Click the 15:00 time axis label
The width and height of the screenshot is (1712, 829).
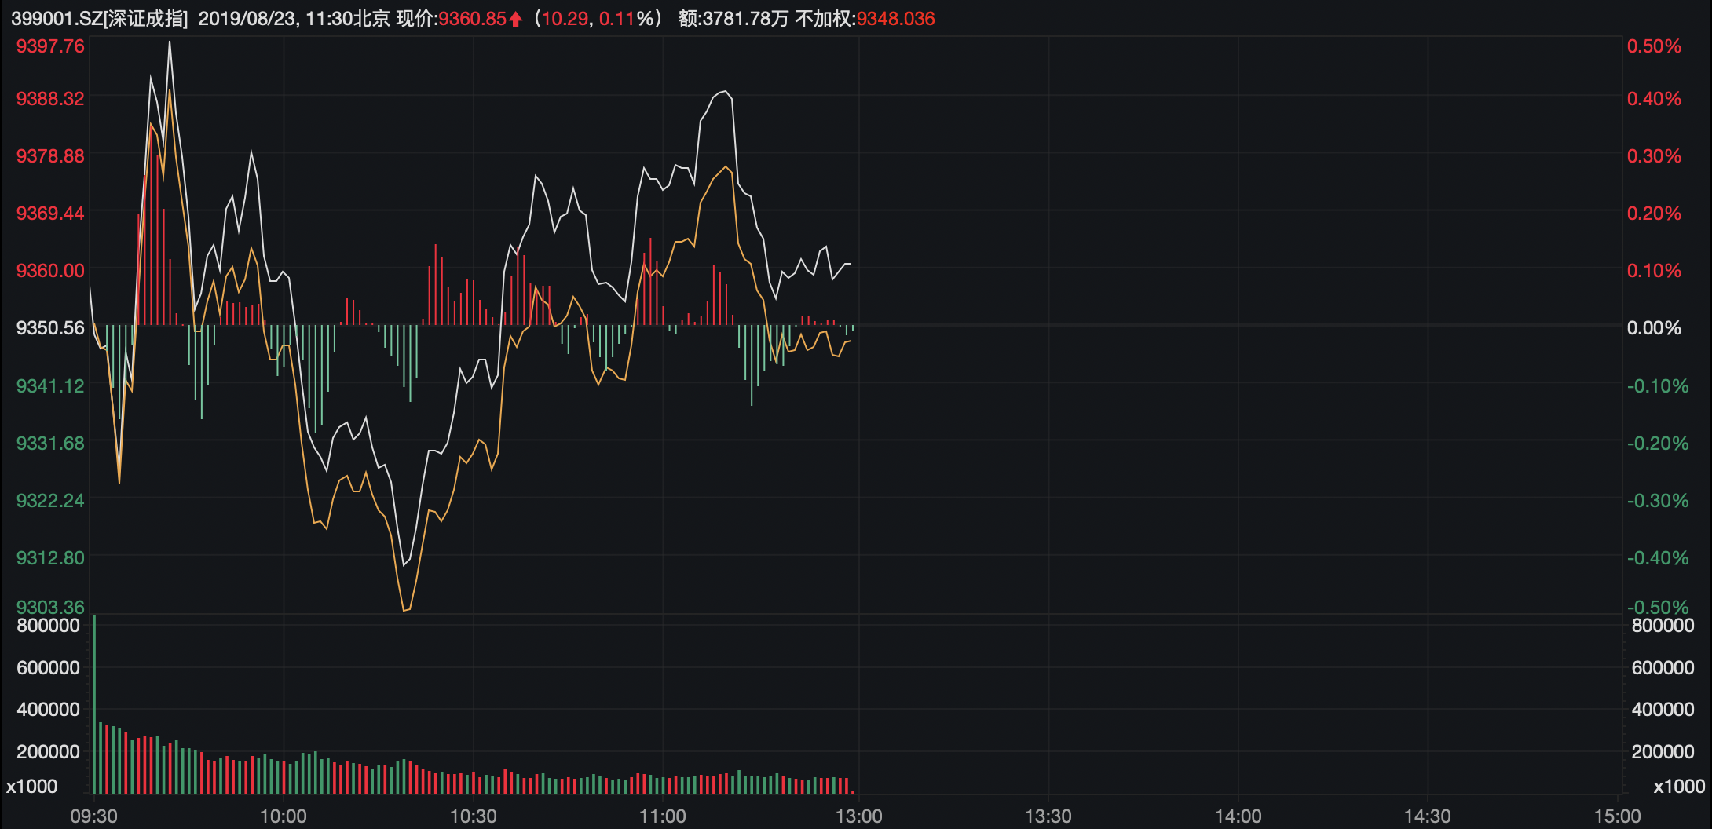point(1618,816)
